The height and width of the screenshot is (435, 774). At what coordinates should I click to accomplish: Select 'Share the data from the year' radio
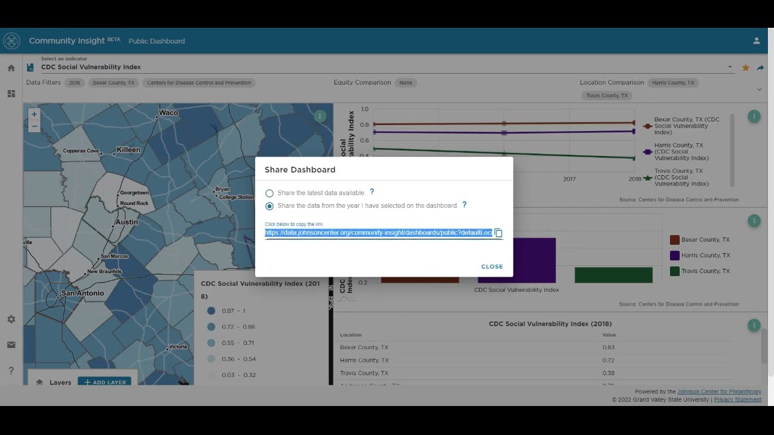tap(270, 206)
